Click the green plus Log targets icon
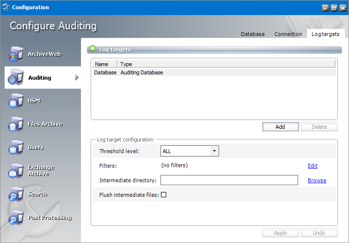 pos(93,49)
